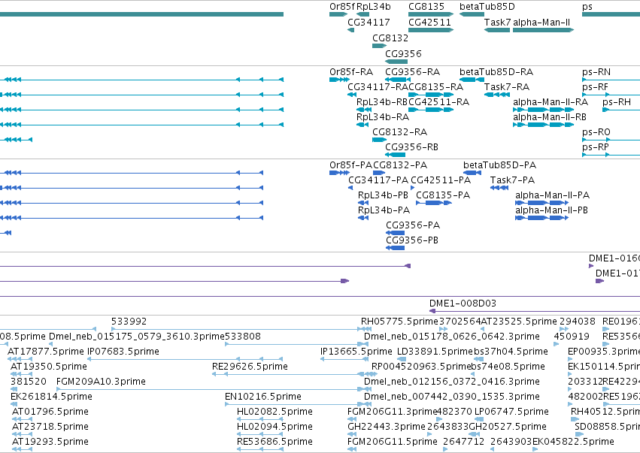Click the CG42511-PA CDS label
The image size is (640, 453).
tap(441, 180)
